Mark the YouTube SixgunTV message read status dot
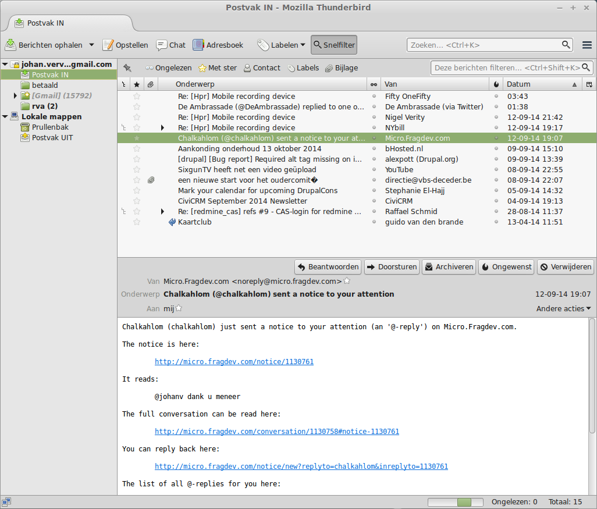This screenshot has height=509, width=597. [374, 169]
